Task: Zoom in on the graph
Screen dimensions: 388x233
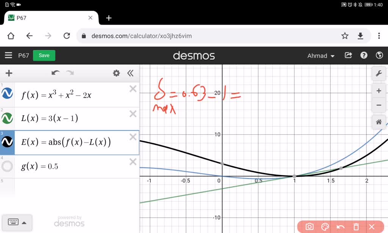Action: (379, 91)
